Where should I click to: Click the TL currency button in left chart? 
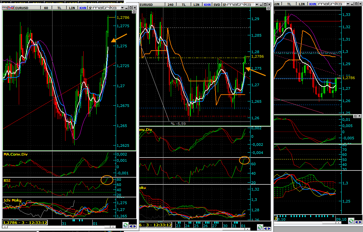coord(59,7)
